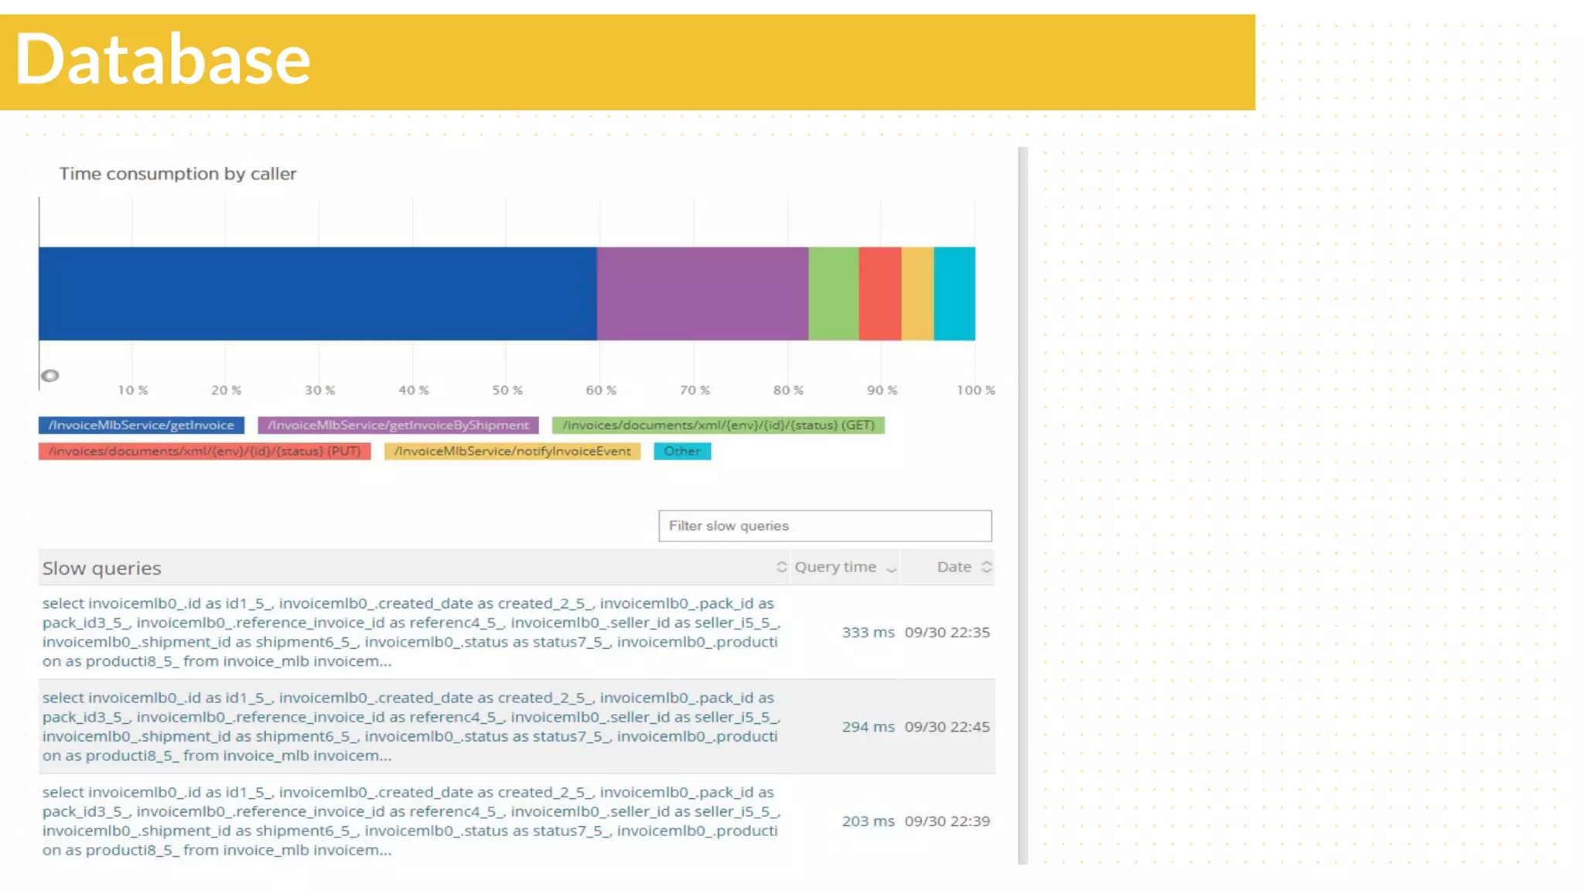1584x891 pixels.
Task: Click the circular marker at chart origin
Action: 50,376
